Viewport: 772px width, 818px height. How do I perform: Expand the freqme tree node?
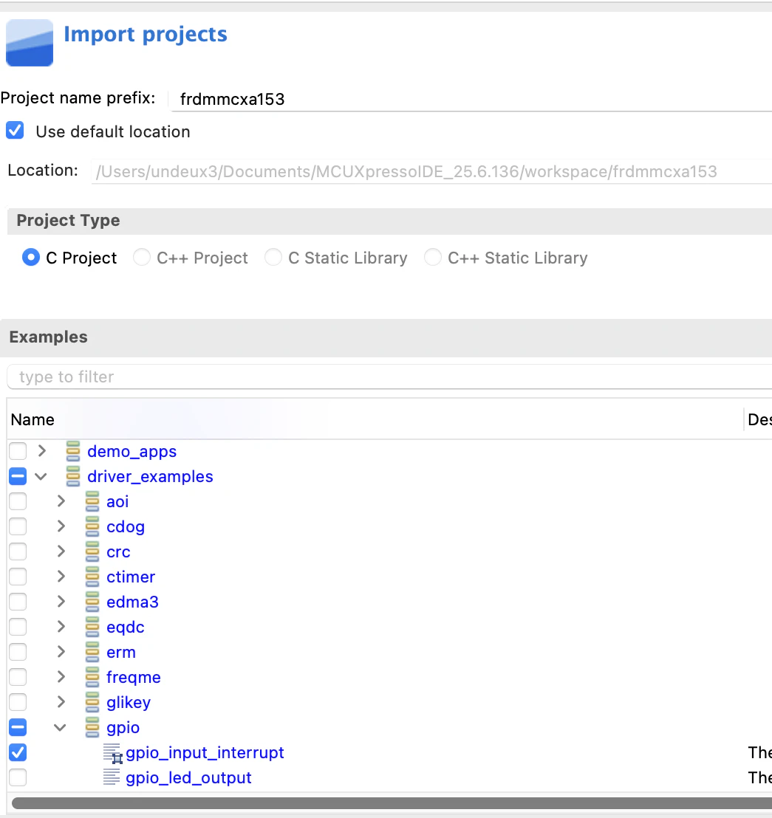(x=61, y=677)
